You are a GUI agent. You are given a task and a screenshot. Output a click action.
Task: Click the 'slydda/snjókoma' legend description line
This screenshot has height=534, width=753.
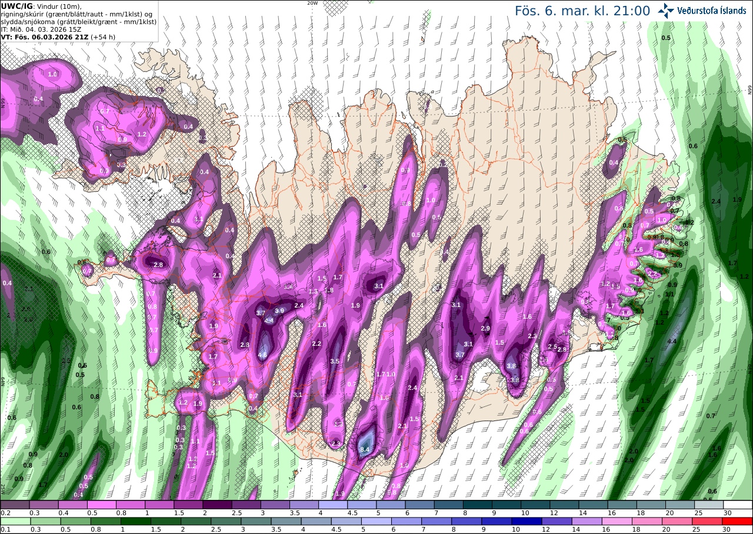pyautogui.click(x=78, y=21)
